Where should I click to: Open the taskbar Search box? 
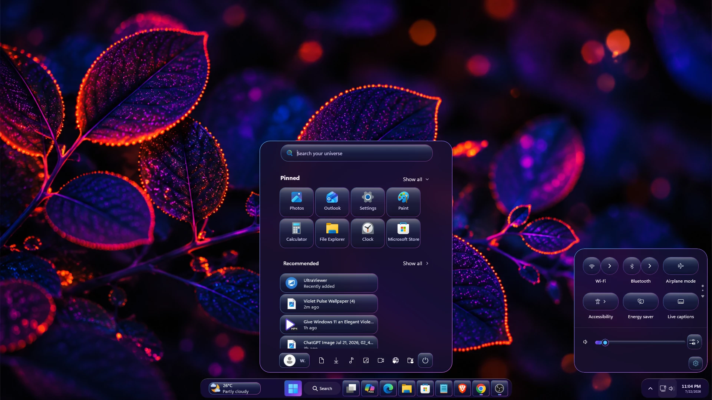pos(322,389)
